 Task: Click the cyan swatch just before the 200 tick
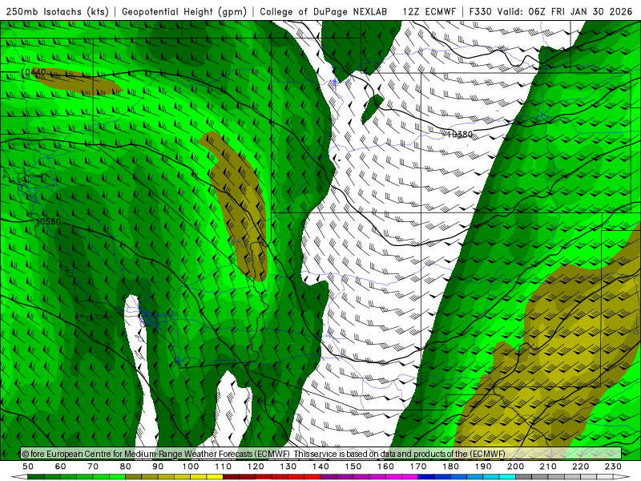[x=507, y=477]
